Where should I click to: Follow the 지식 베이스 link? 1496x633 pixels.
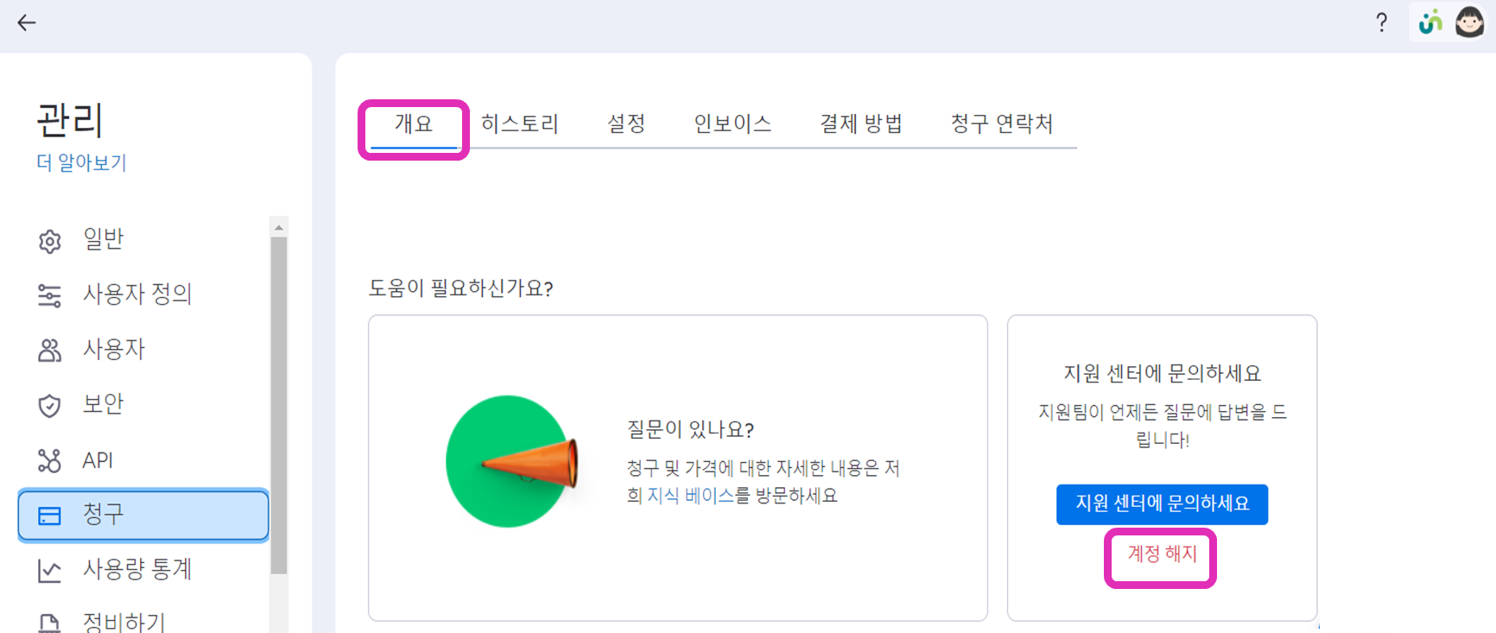[690, 496]
